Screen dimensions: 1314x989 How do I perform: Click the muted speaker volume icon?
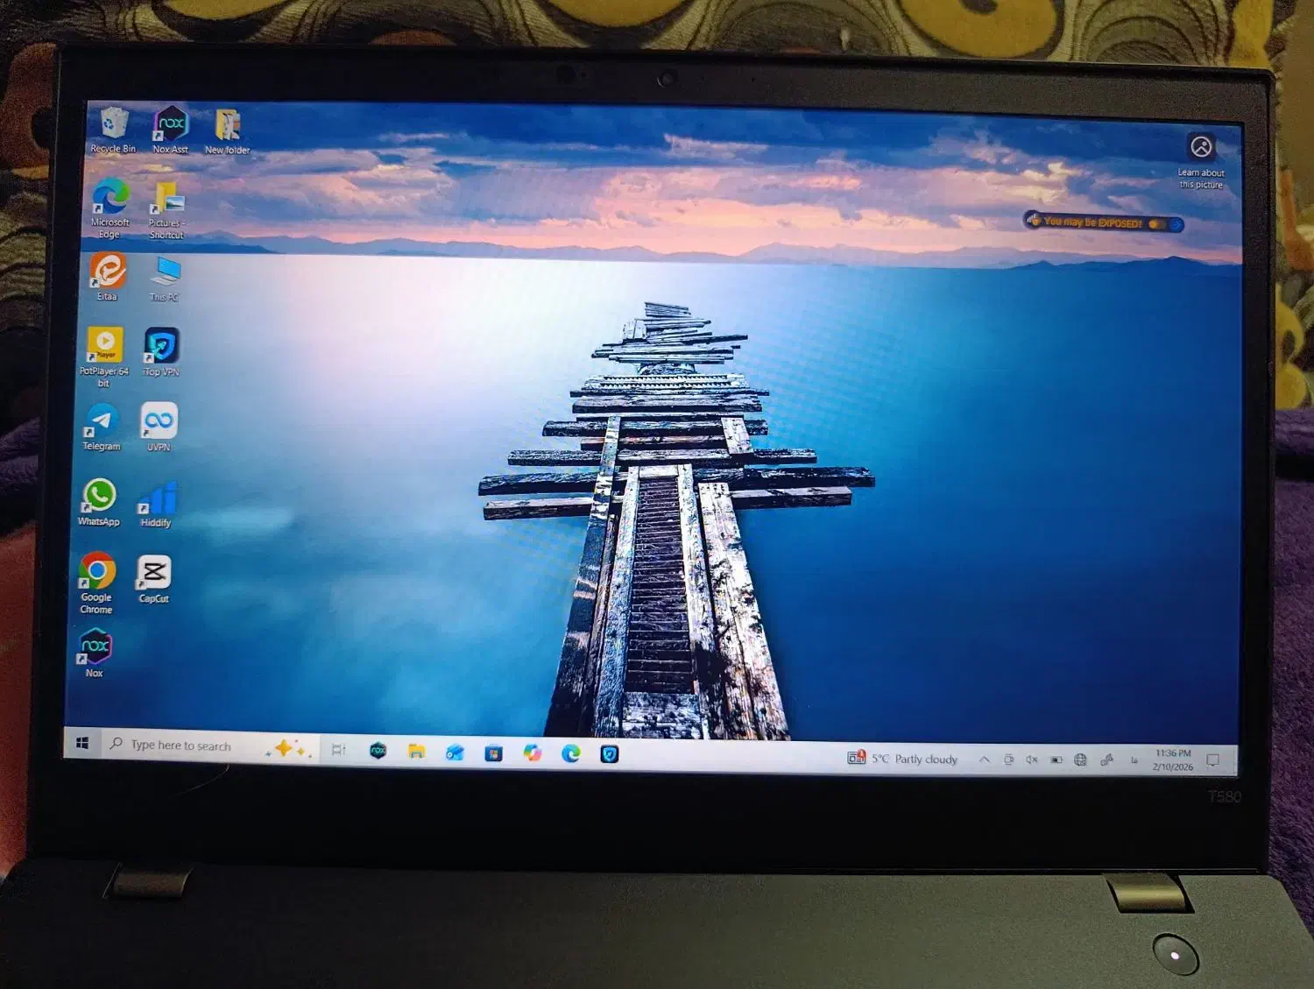1032,759
